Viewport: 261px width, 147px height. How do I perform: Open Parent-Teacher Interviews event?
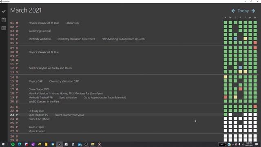point(69,115)
